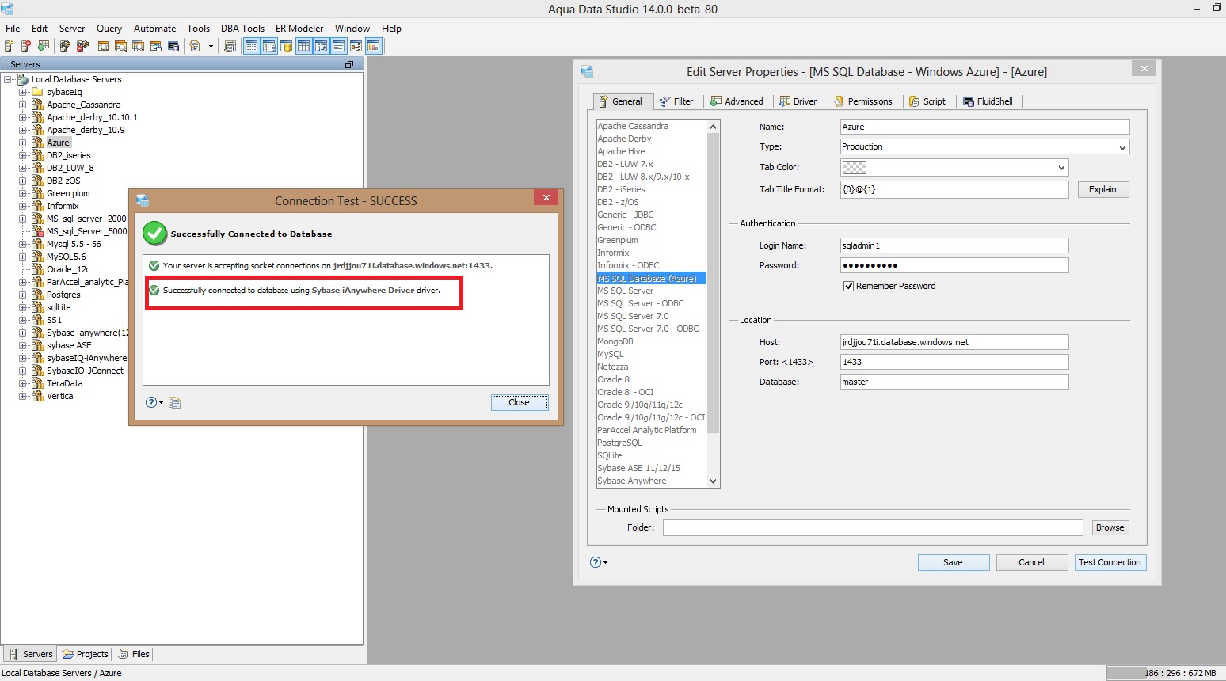Expand the Azure server node
The image size is (1226, 681).
(22, 143)
